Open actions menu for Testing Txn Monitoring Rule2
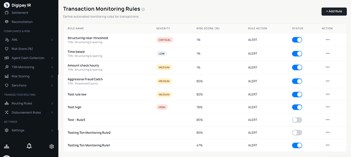351x157 pixels. click(328, 133)
